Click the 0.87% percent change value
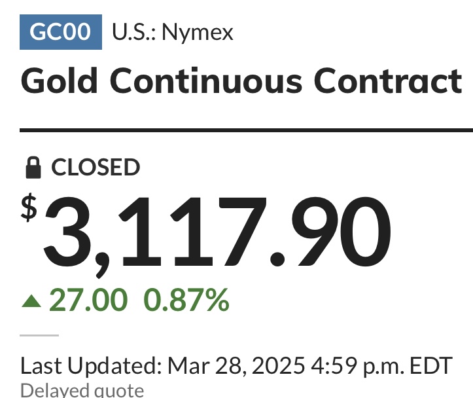473x398 pixels. 186,300
